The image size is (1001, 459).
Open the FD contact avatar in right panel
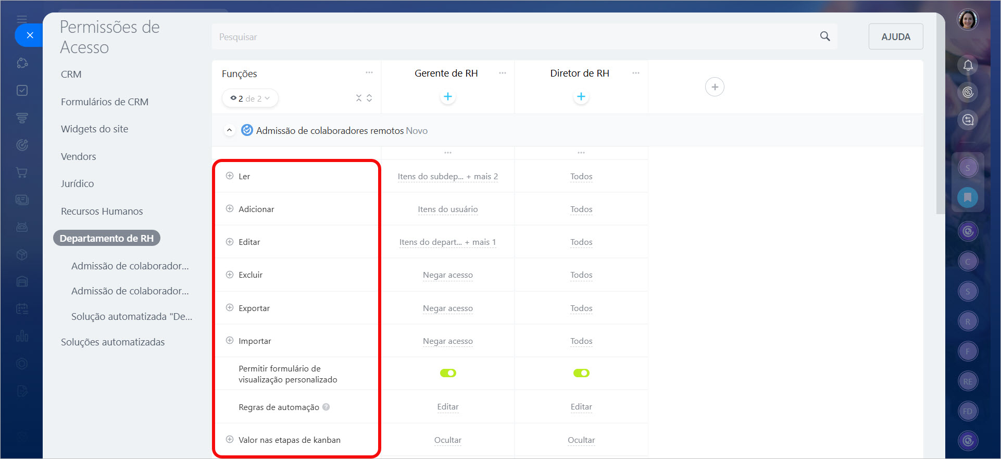[968, 411]
